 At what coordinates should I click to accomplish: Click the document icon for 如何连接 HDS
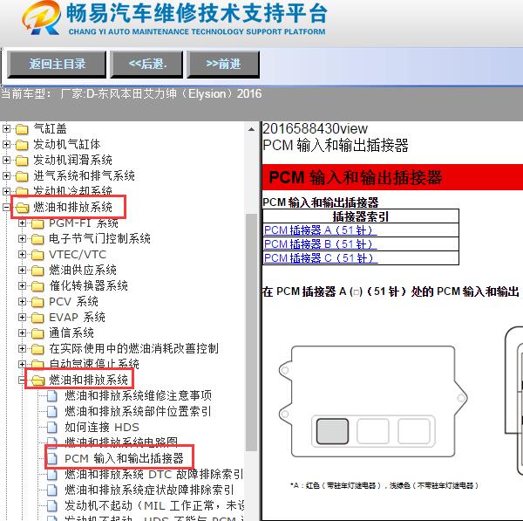52,427
